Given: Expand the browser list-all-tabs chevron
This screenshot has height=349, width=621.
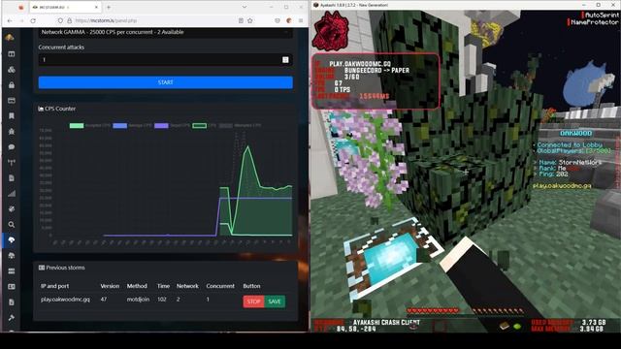Looking at the screenshot, I should coord(245,7).
